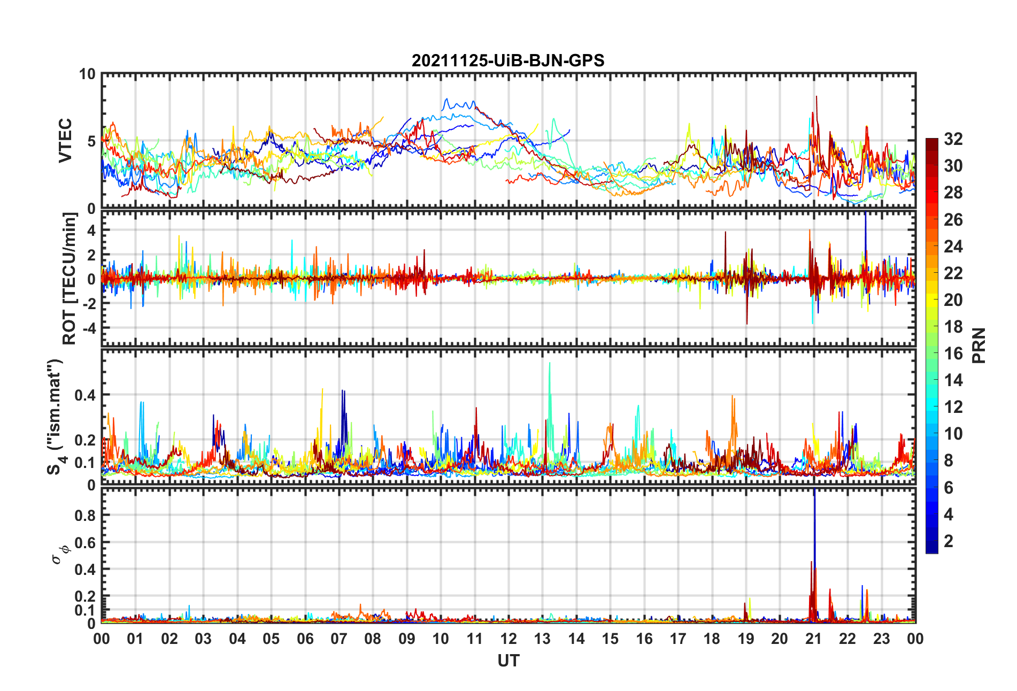
Task: Click x-axis tick label 09
Action: [x=406, y=639]
